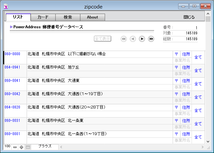
Task: Open the 検索 tab
Action: click(x=68, y=17)
